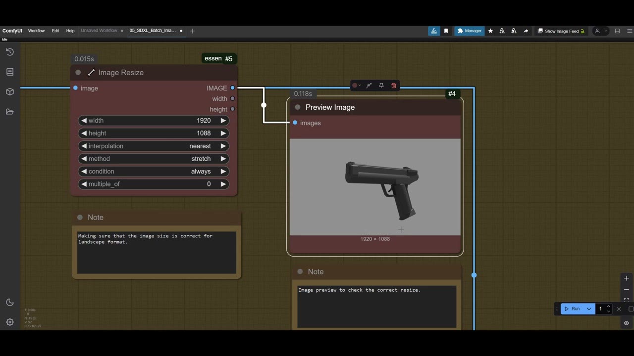Viewport: 634px width, 356px height.
Task: Open the hamburger menu icon at top right
Action: pos(630,31)
